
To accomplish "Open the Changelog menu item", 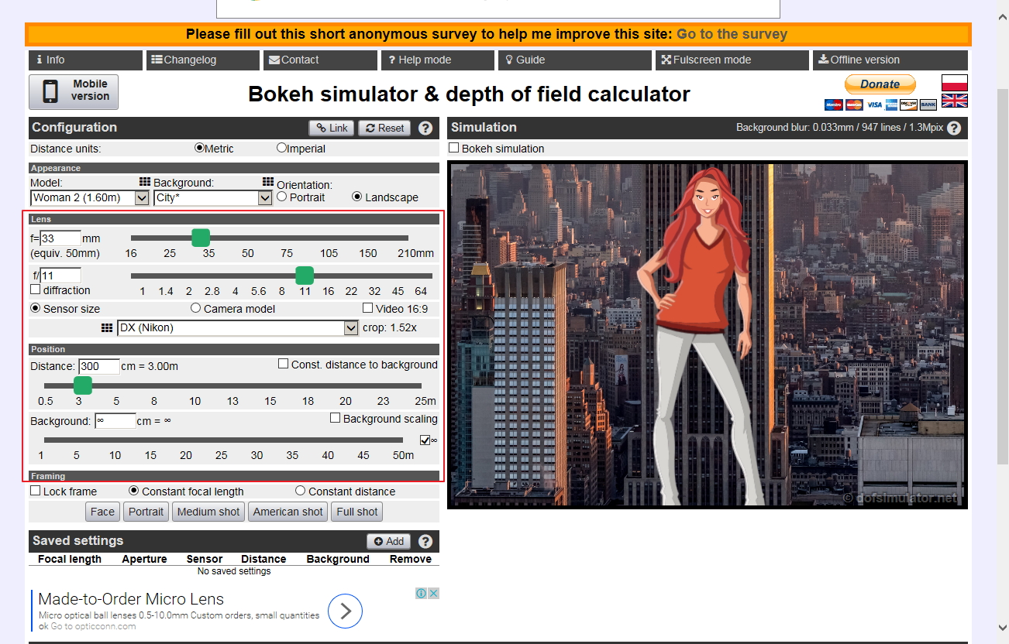I will pos(202,60).
